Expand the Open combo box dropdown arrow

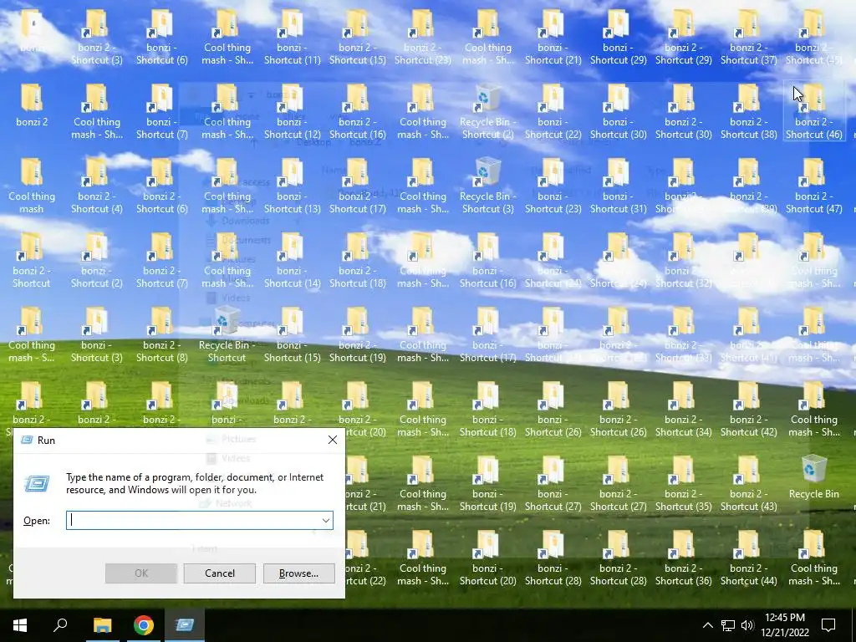click(326, 520)
